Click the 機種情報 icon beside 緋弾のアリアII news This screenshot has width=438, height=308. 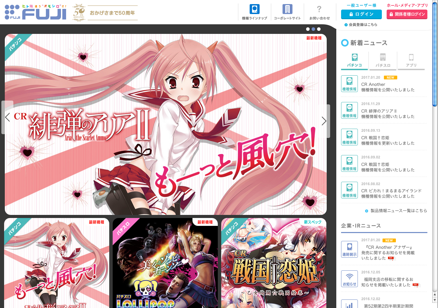tap(349, 110)
